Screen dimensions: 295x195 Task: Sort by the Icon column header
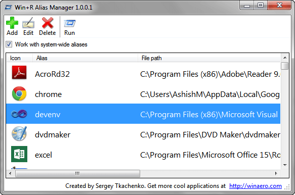[x=19, y=58]
